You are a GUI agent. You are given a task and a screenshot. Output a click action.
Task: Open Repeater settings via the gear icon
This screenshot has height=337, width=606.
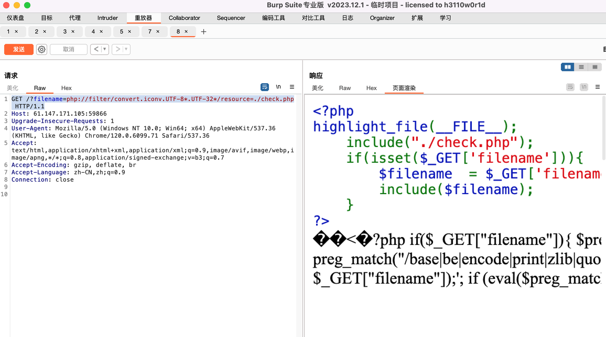click(41, 49)
